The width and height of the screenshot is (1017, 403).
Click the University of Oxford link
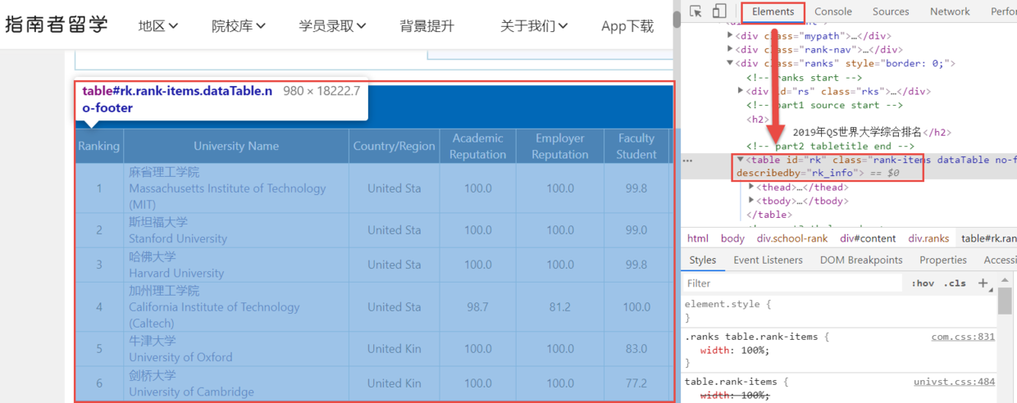point(180,357)
